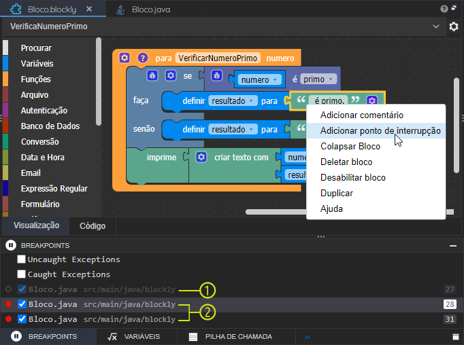Image resolution: width=464 pixels, height=345 pixels.
Task: Click the bug icon left of the 'se' block
Action: pyautogui.click(x=152, y=75)
